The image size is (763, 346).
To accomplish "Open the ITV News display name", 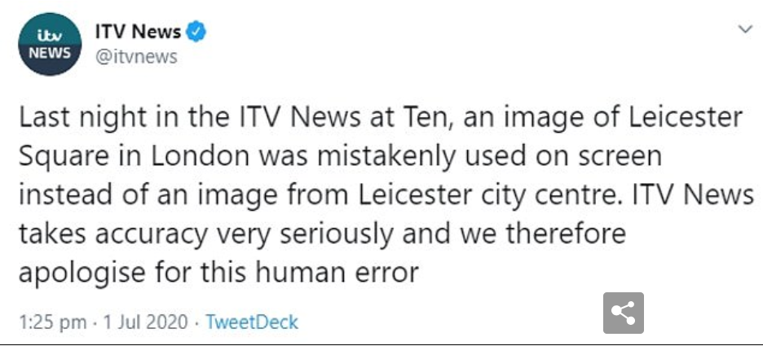I will coord(139,33).
